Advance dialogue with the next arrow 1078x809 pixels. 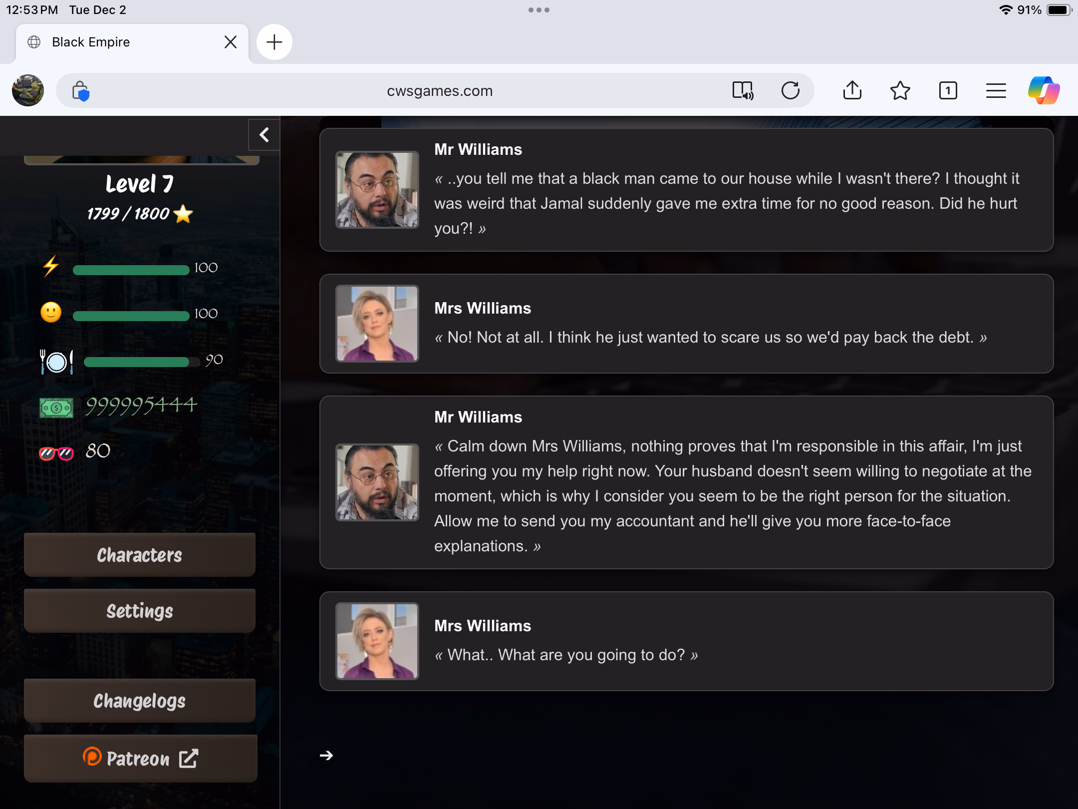tap(326, 755)
